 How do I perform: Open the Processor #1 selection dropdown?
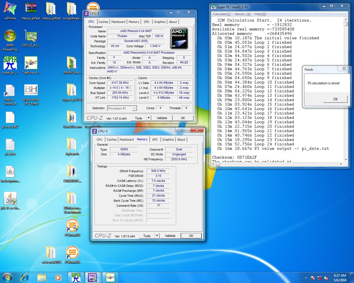(122, 108)
